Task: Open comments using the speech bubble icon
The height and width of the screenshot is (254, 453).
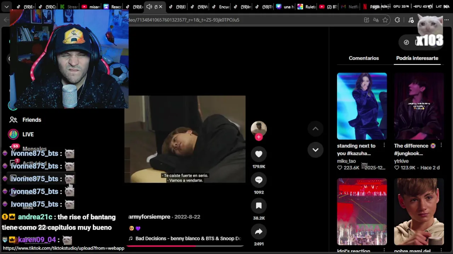Action: (x=259, y=180)
